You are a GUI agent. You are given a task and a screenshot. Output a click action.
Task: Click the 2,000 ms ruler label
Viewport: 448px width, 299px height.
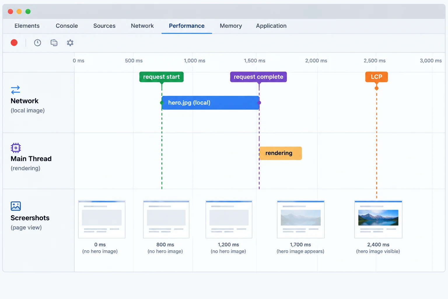[316, 61]
